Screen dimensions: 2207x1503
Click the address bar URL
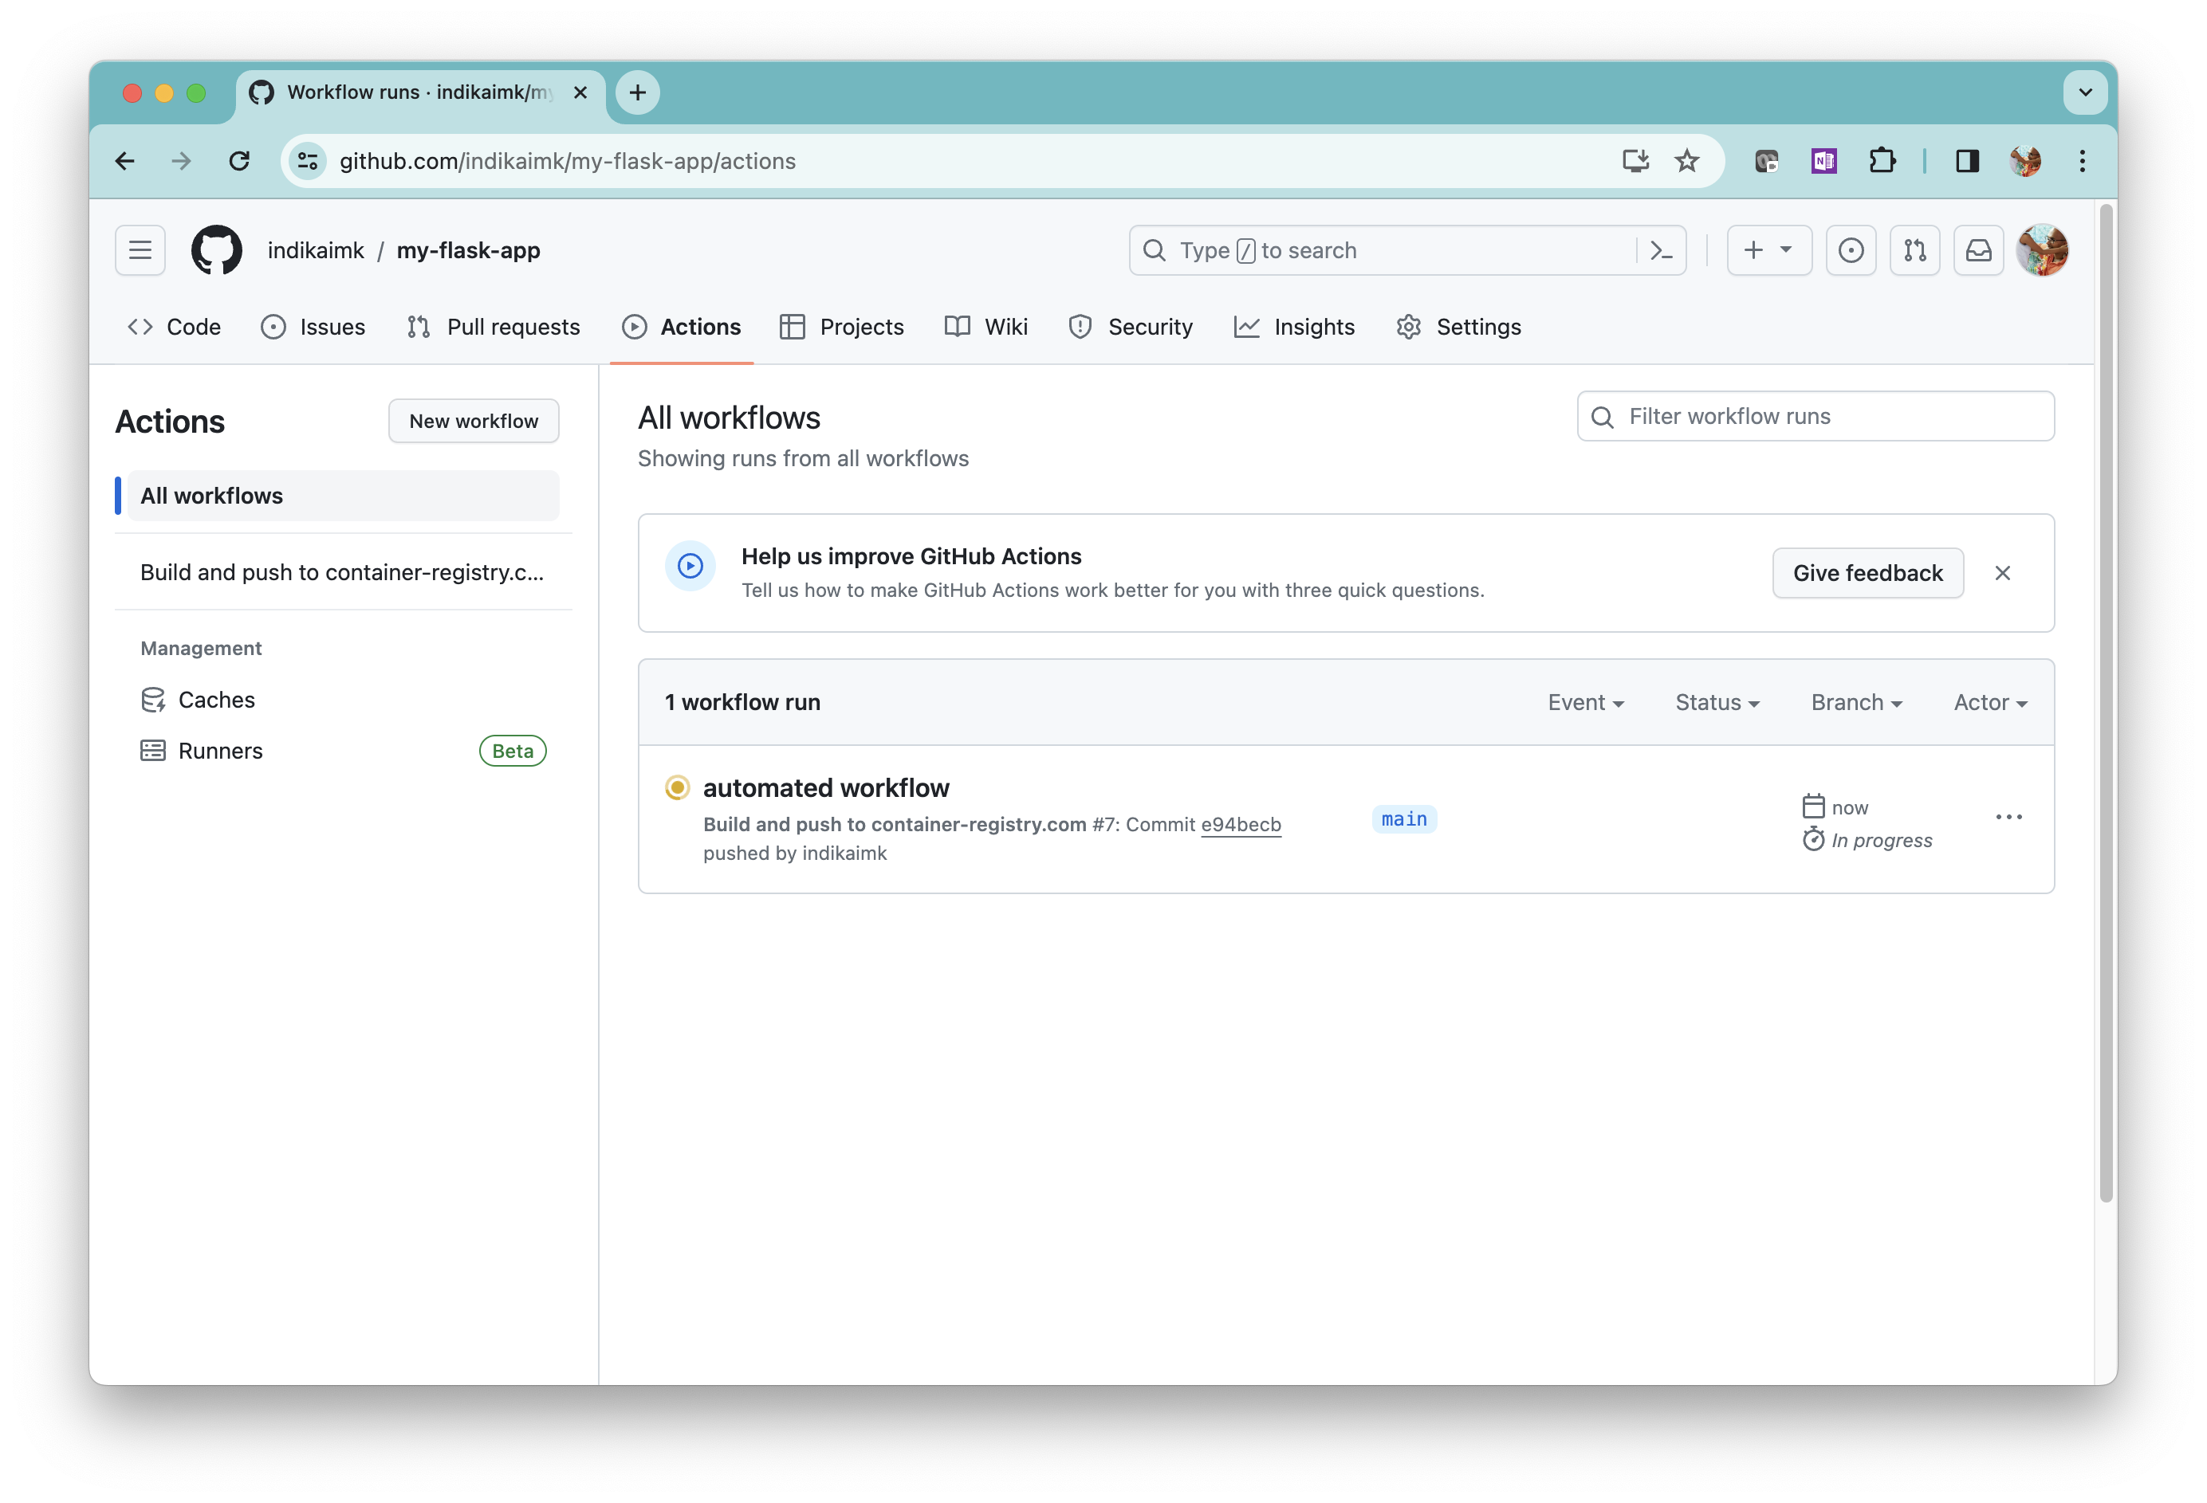pos(568,162)
